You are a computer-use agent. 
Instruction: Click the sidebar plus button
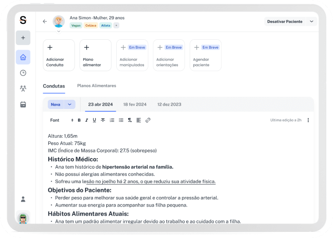click(23, 38)
